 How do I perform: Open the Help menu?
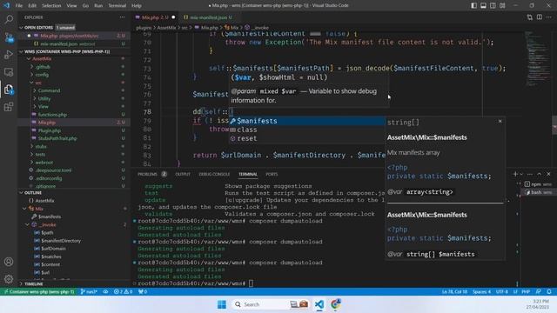[x=137, y=5]
